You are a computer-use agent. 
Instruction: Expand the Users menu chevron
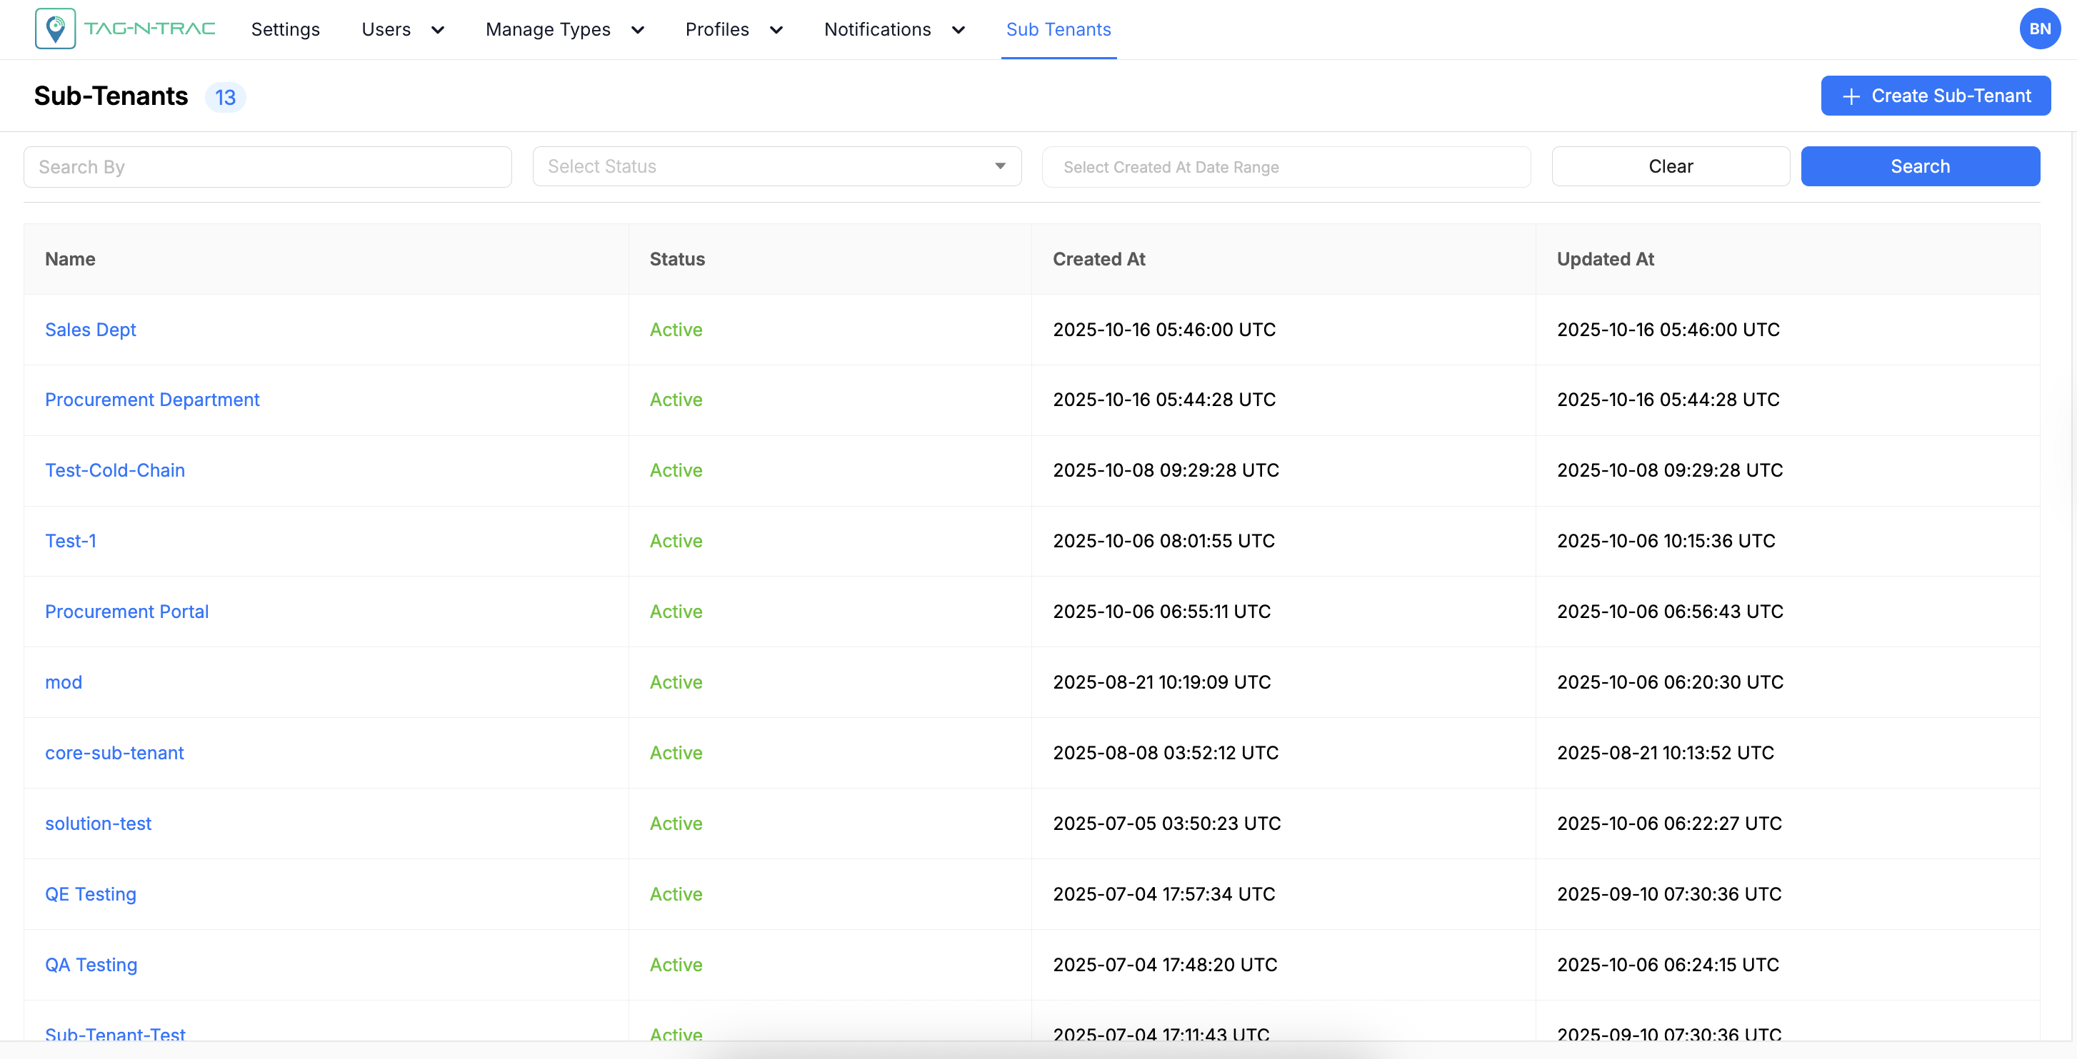438,30
